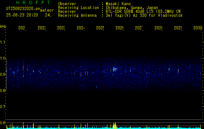Viewport: 204px width, 129px height.
Task: Click the count value 24. beside the date
Action: coord(48,15)
